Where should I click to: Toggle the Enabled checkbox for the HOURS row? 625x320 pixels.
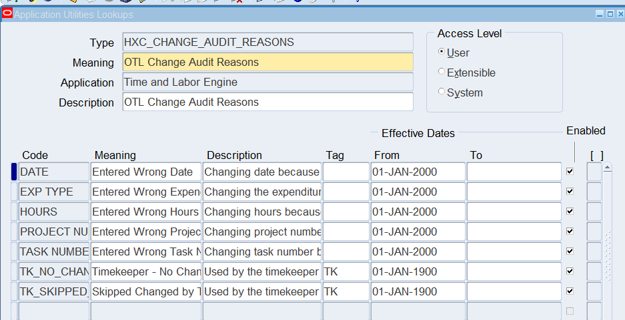pos(569,212)
